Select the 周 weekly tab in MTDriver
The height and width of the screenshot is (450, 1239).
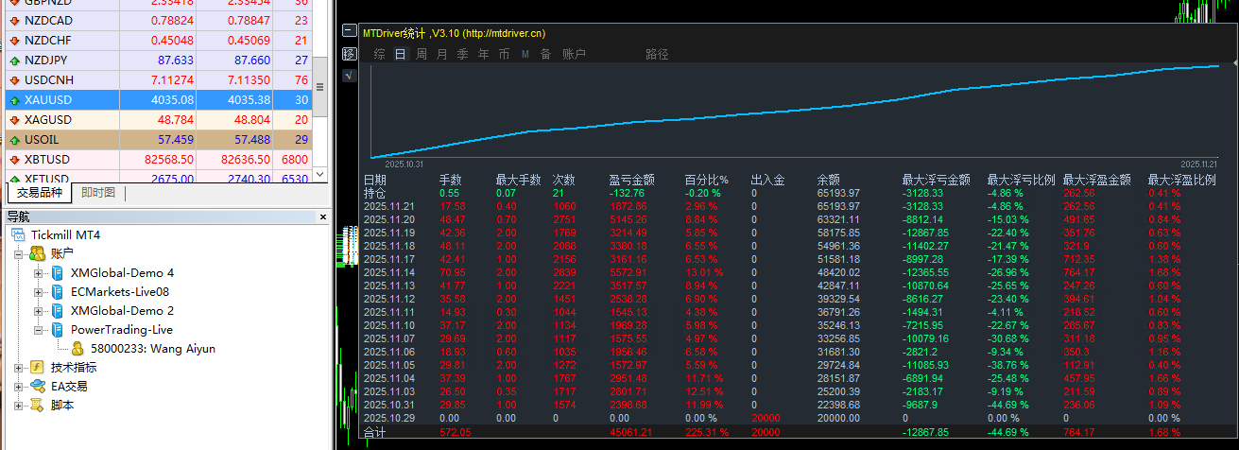click(x=421, y=54)
